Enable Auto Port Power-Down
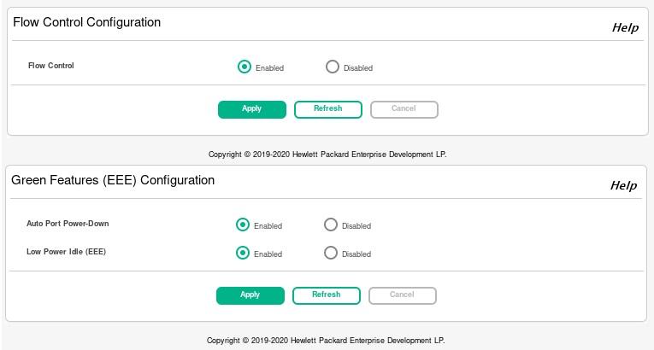The height and width of the screenshot is (350, 654). [x=243, y=225]
